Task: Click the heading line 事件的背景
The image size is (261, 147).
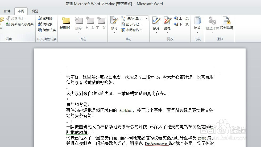Action: pos(77,105)
